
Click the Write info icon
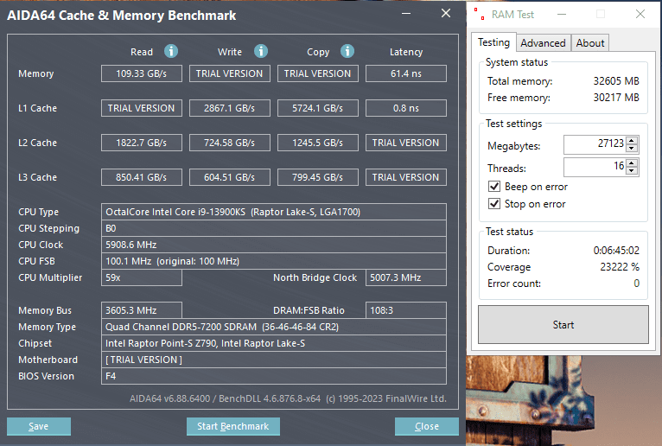[x=261, y=51]
